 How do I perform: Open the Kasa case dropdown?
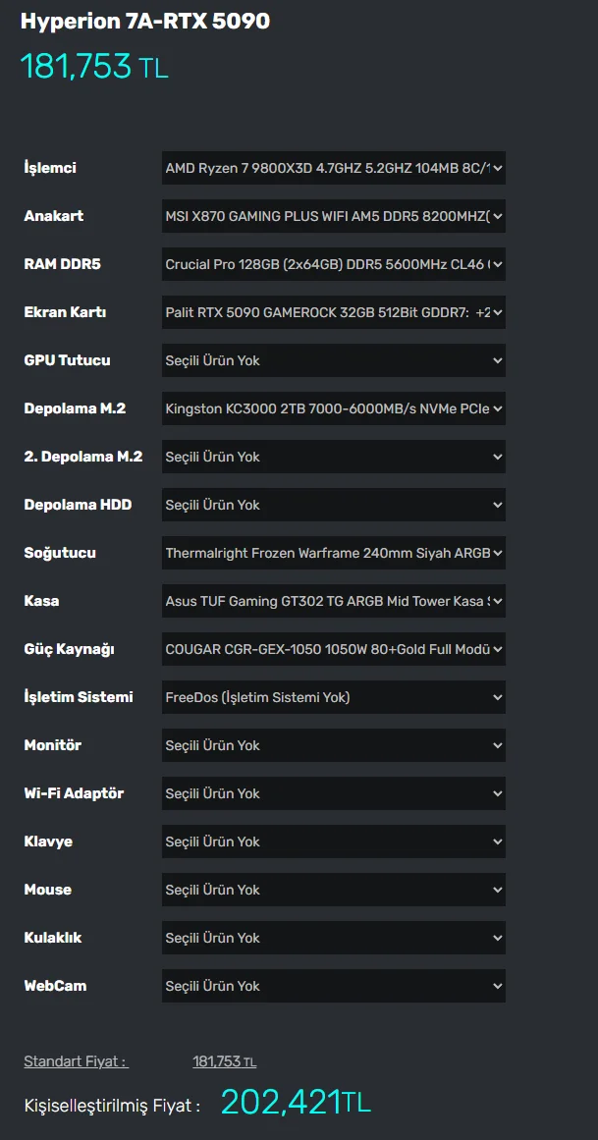[333, 601]
